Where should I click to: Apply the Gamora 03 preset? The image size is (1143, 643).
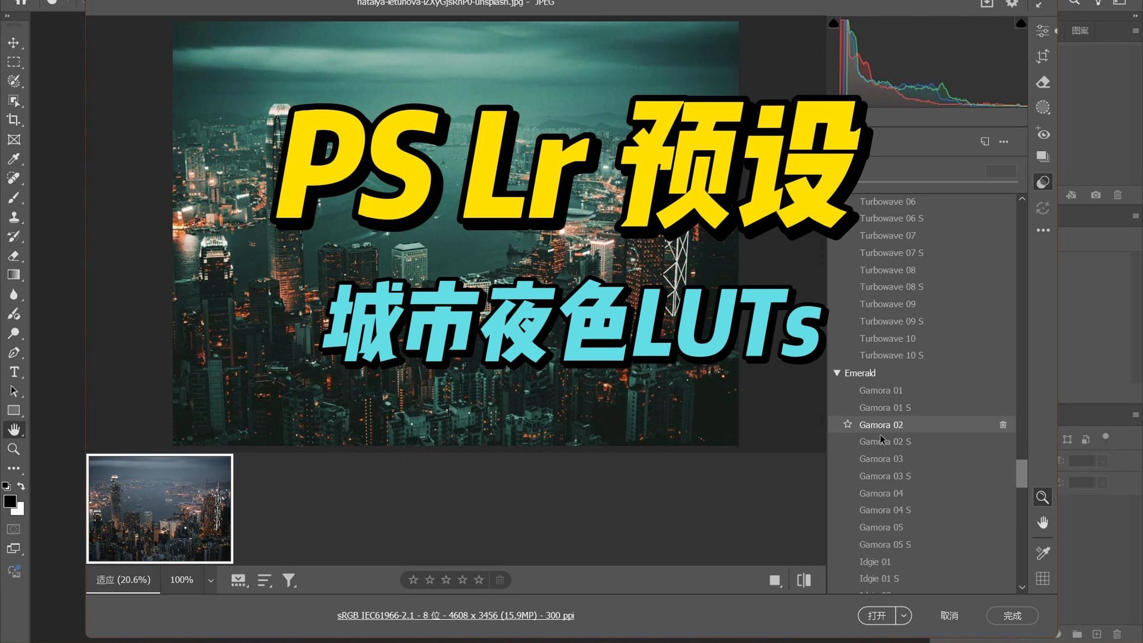(881, 458)
